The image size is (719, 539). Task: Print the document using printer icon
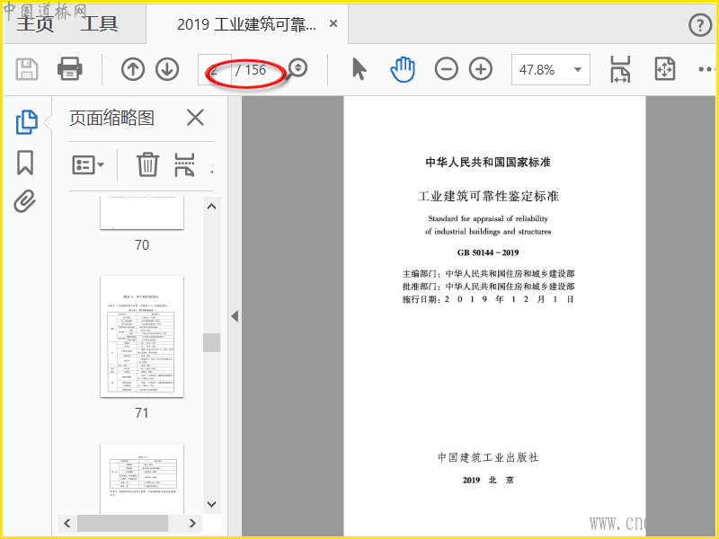click(x=70, y=69)
